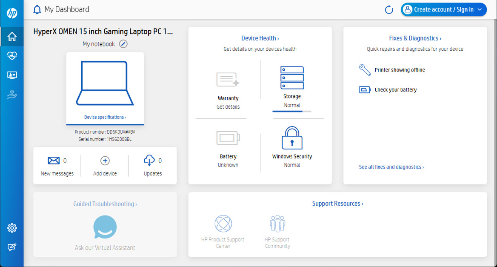Click the HP Support Community label
The height and width of the screenshot is (267, 497).
[x=277, y=243]
